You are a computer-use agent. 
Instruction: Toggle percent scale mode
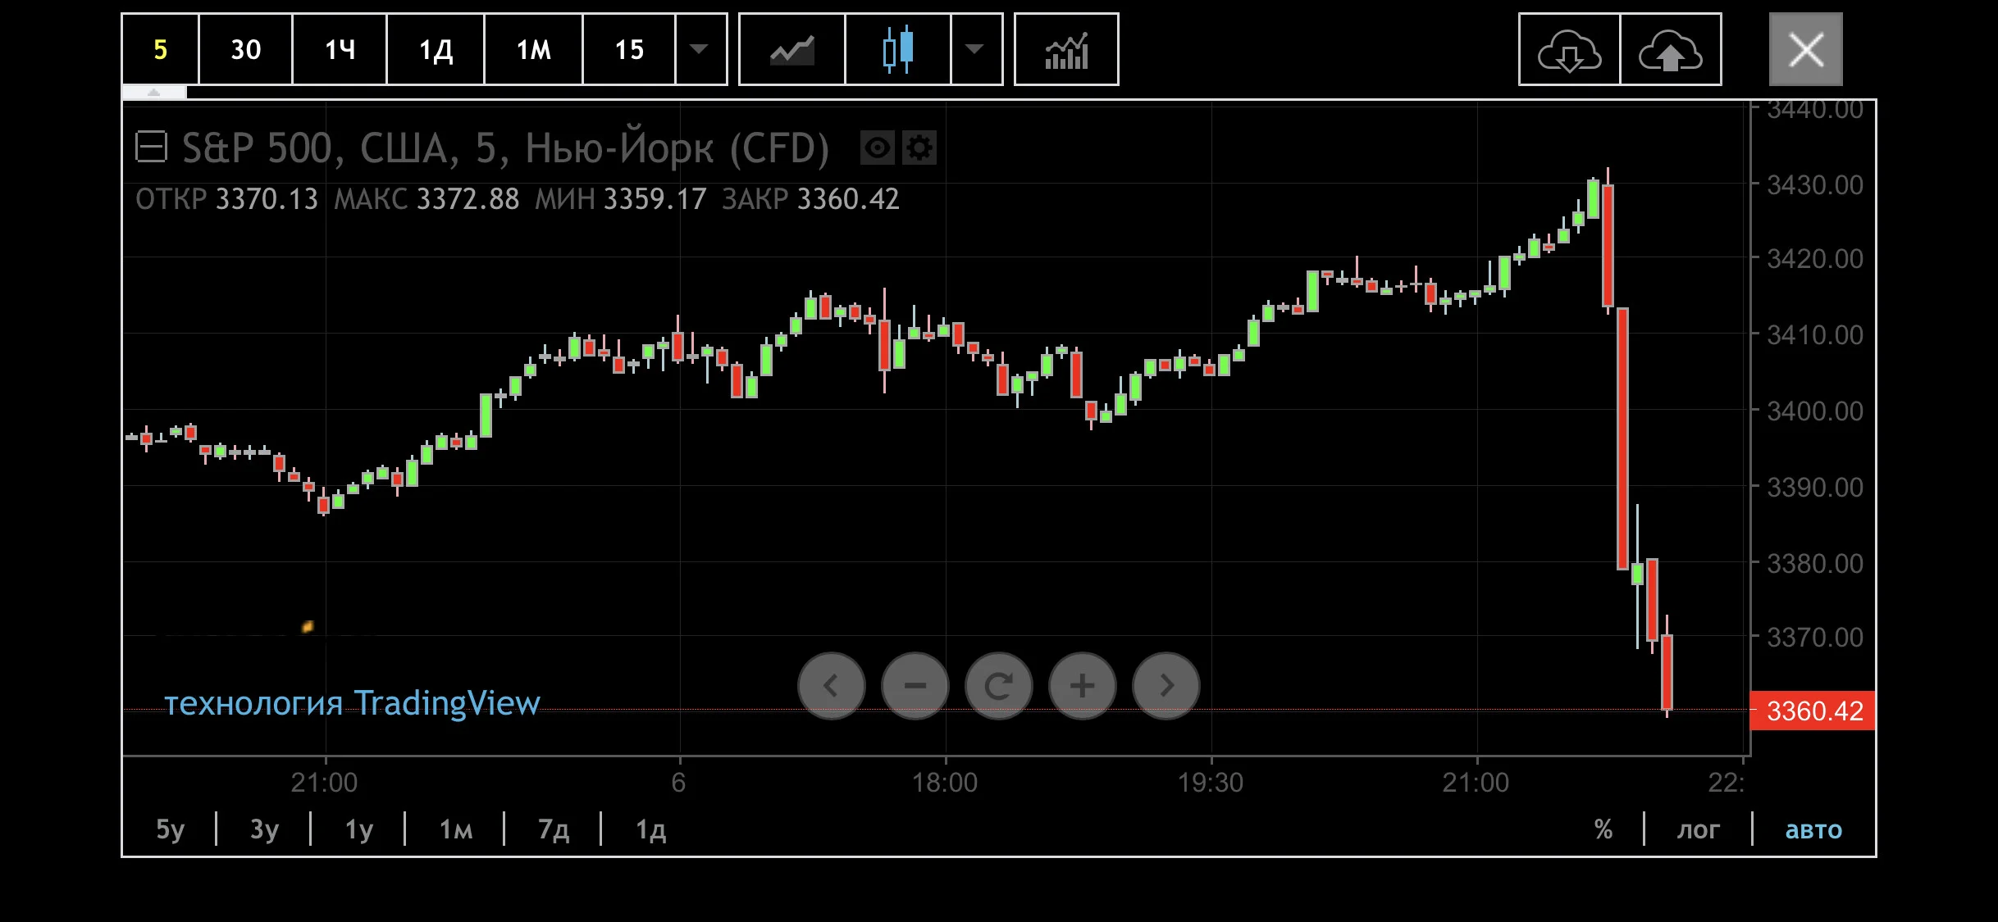tap(1603, 829)
